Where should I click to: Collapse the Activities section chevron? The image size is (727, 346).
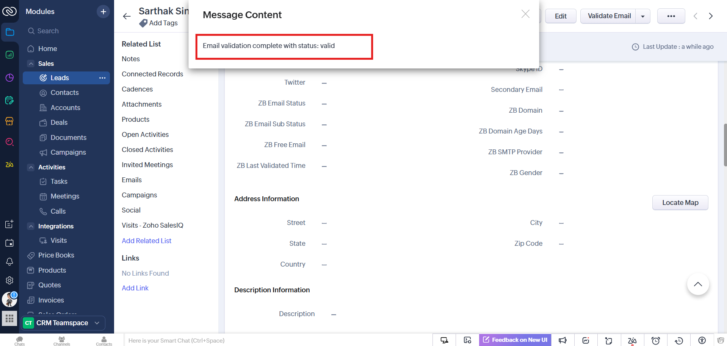tap(31, 167)
